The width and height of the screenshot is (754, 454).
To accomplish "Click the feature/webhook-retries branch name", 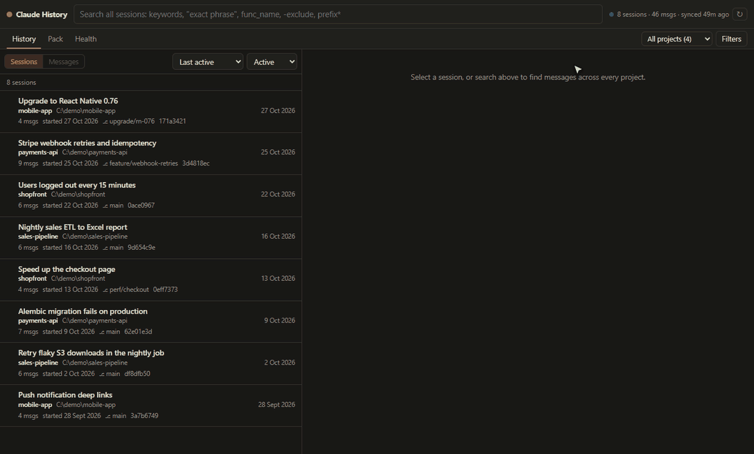I will click(x=143, y=164).
